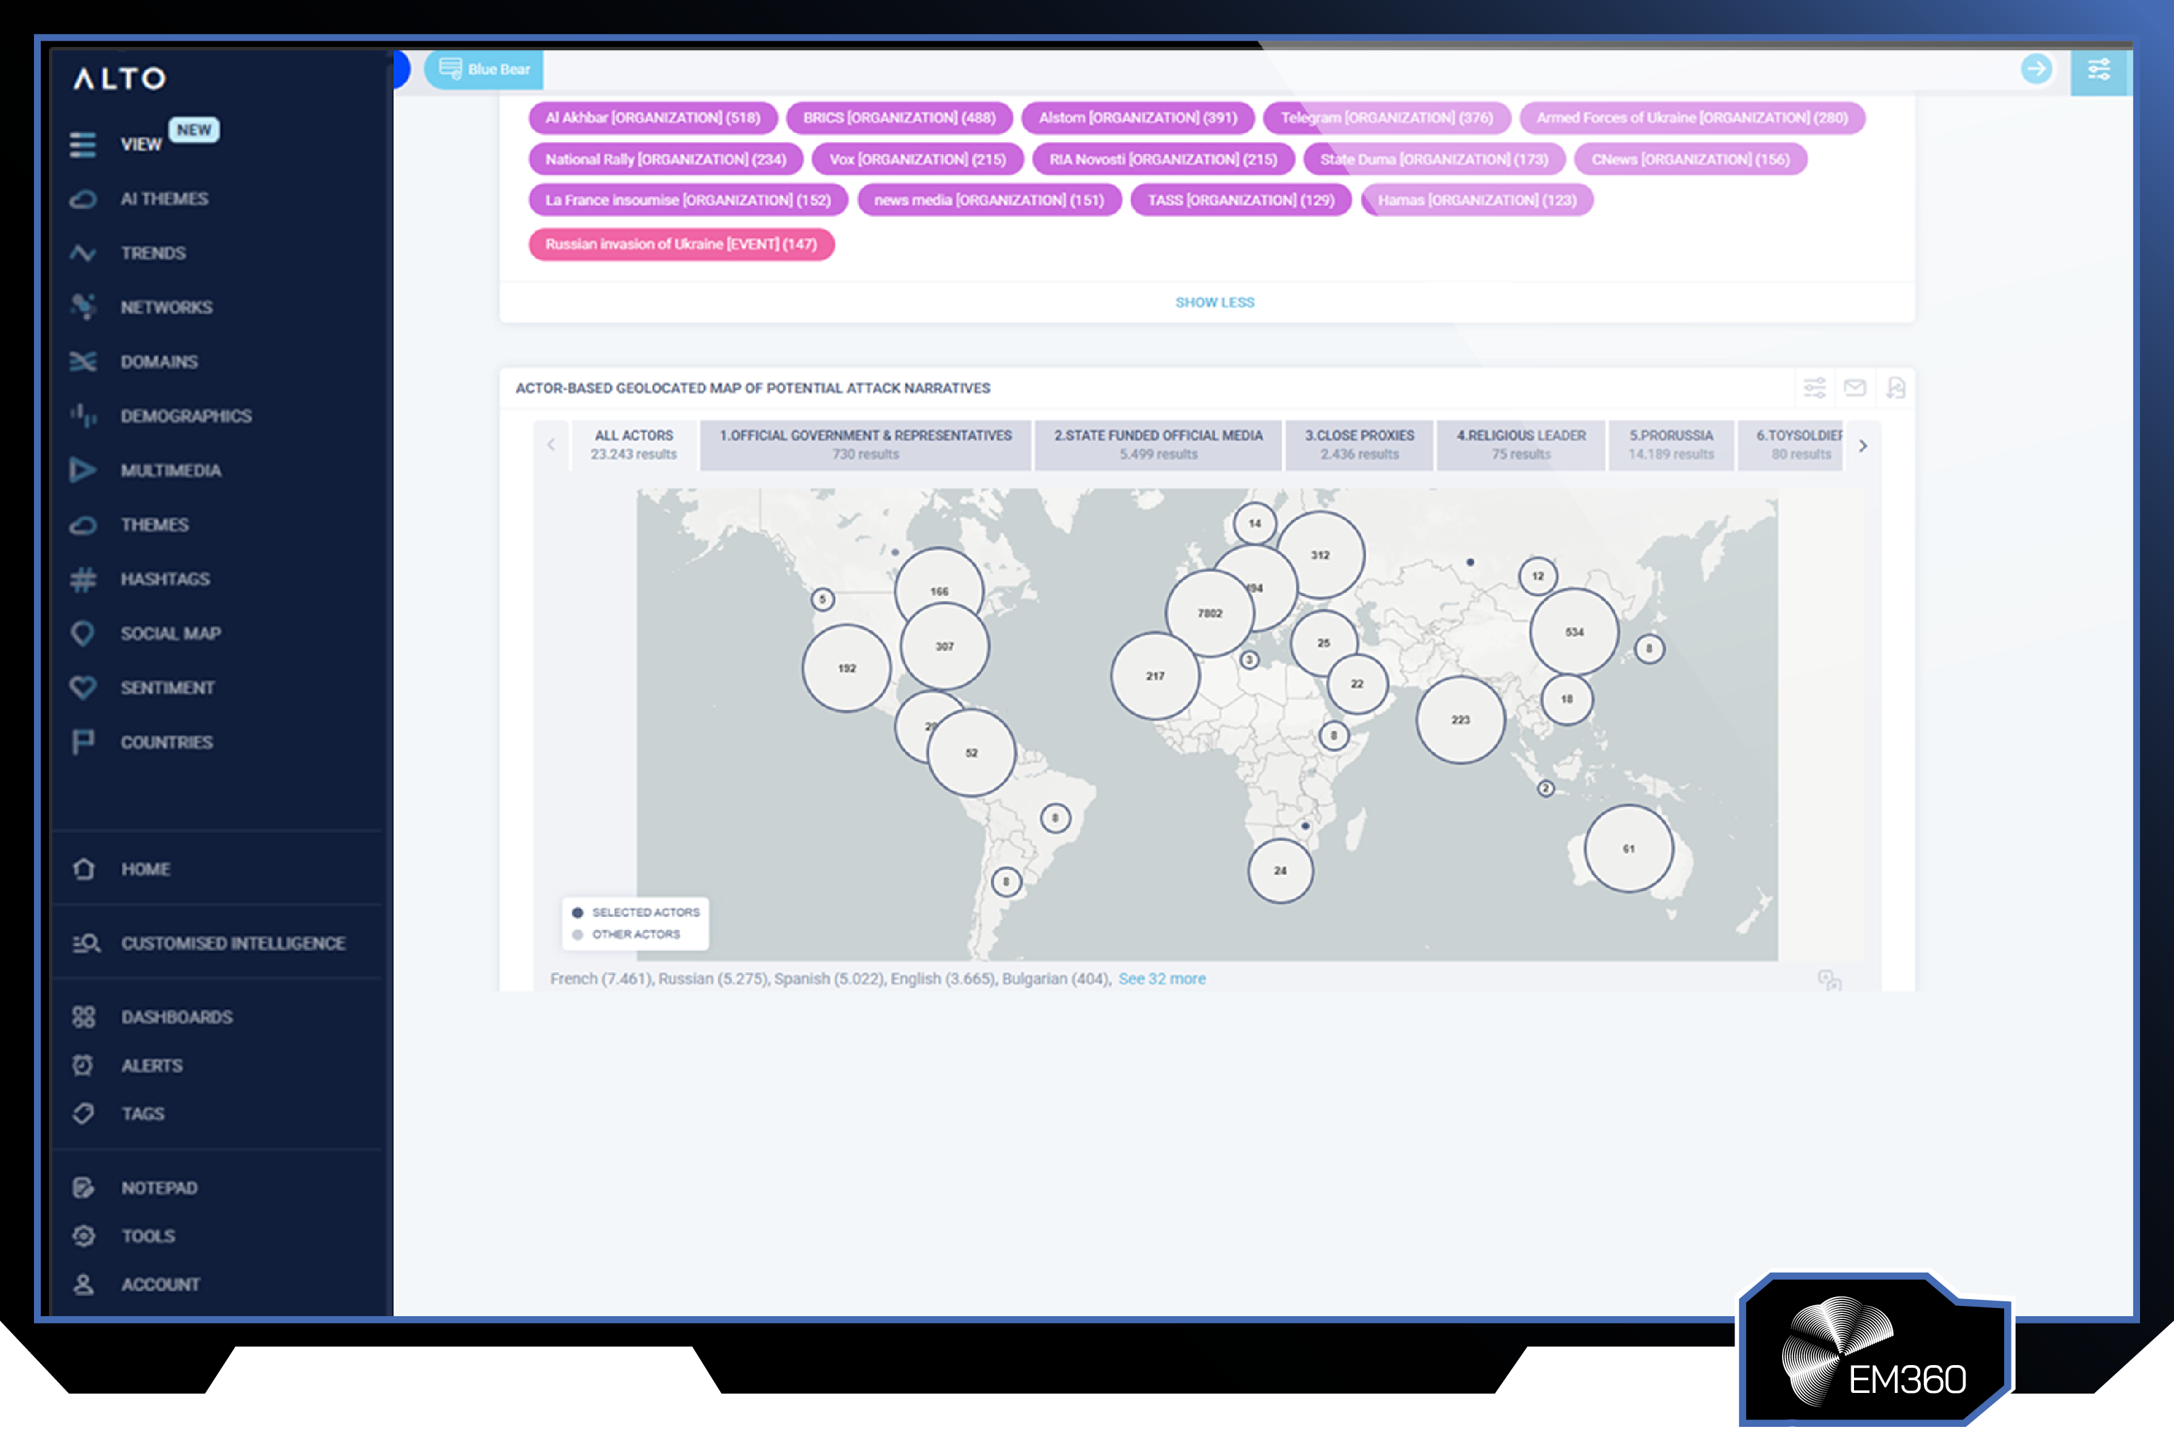Click the 7802 cluster on the map

click(1210, 613)
